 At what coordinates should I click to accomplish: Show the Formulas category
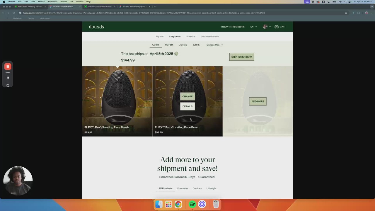pyautogui.click(x=183, y=188)
